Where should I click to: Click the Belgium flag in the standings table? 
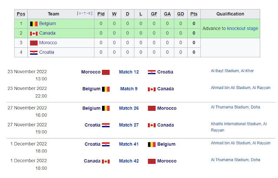(33, 23)
